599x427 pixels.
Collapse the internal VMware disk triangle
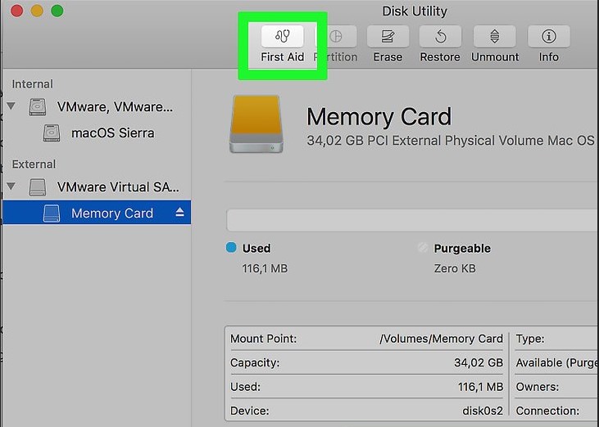(x=11, y=106)
